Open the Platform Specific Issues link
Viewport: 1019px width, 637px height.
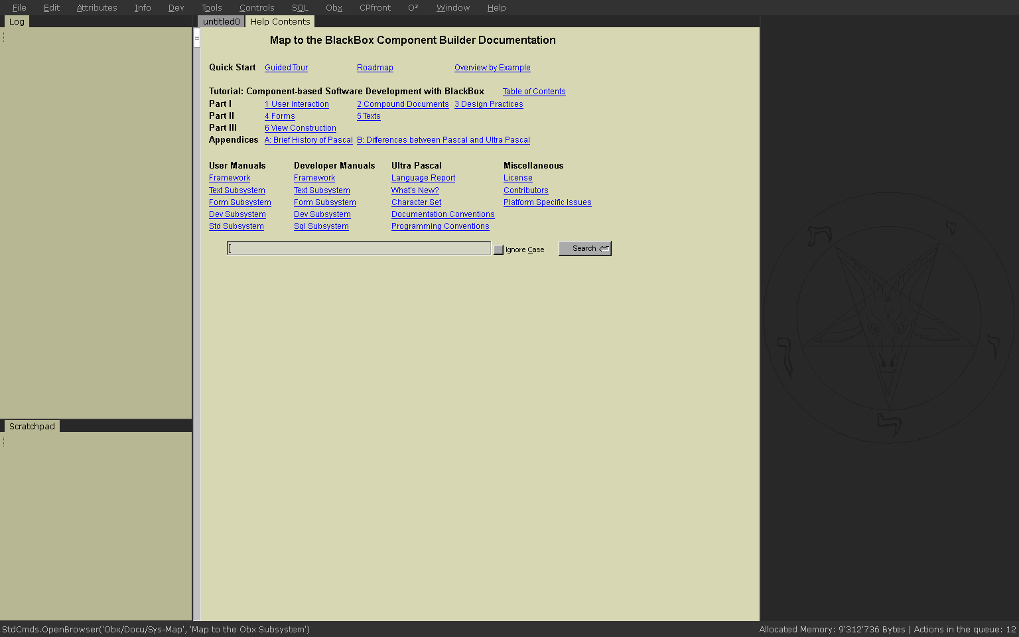coord(547,202)
